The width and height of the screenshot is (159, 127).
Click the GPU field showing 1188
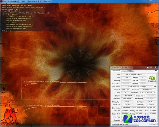click(126, 77)
